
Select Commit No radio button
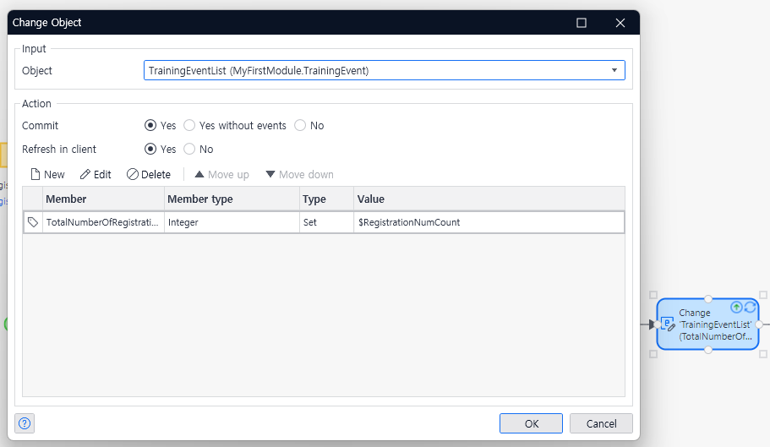click(x=300, y=126)
